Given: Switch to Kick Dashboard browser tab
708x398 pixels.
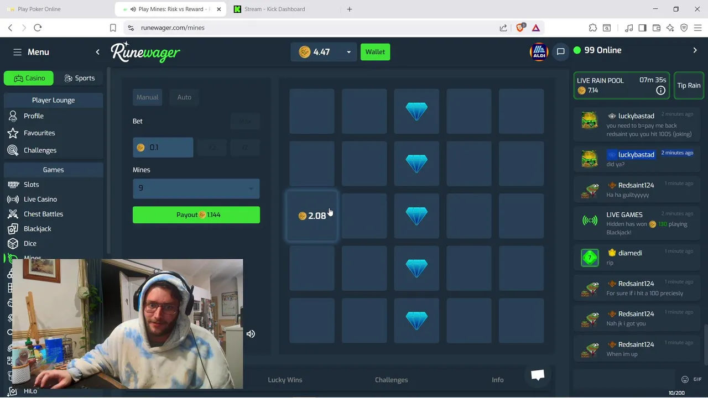Looking at the screenshot, I should click(x=275, y=9).
